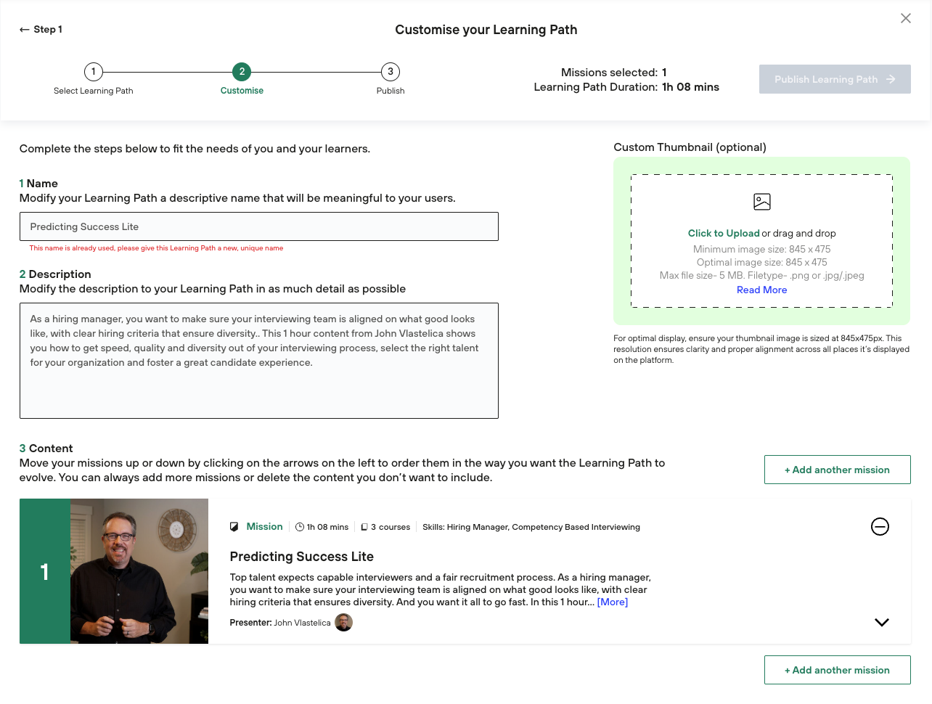Click the image upload icon in thumbnail area
The image size is (932, 704).
(x=761, y=202)
